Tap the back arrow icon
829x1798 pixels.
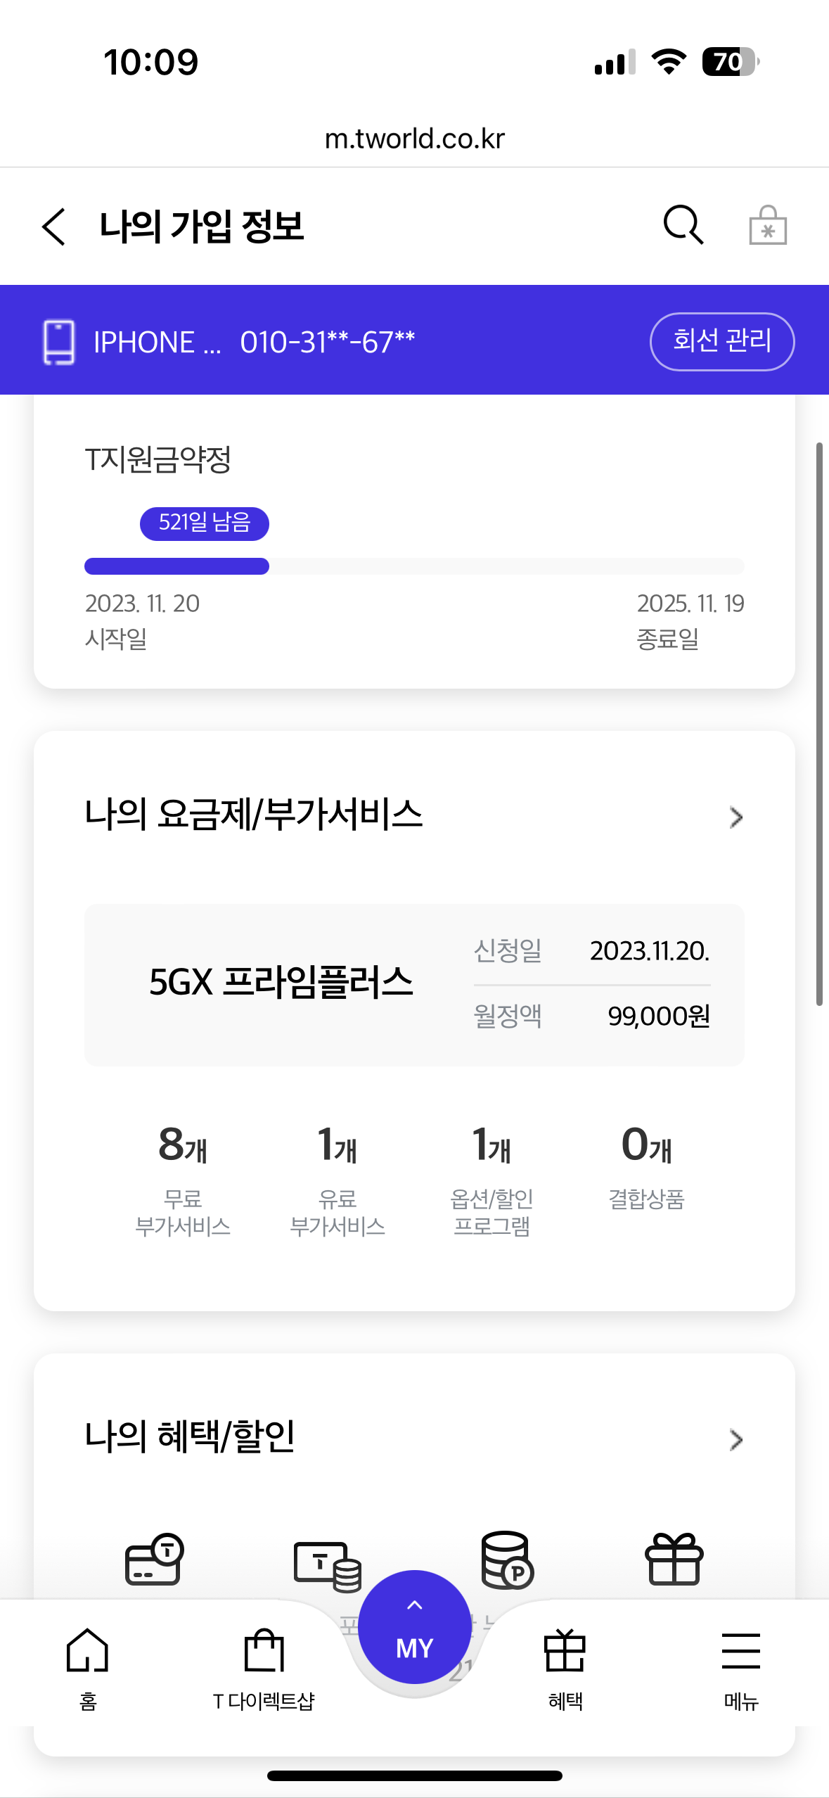coord(54,227)
